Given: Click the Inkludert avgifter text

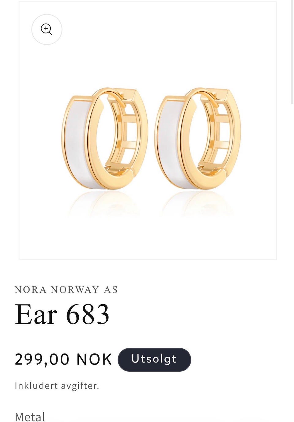Looking at the screenshot, I should coord(57,386).
